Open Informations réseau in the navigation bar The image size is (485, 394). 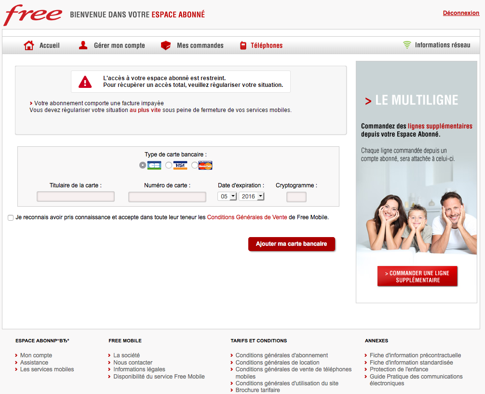click(x=443, y=45)
